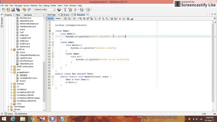
Task: Click the Open Project toolbar icon
Action: 13,10
